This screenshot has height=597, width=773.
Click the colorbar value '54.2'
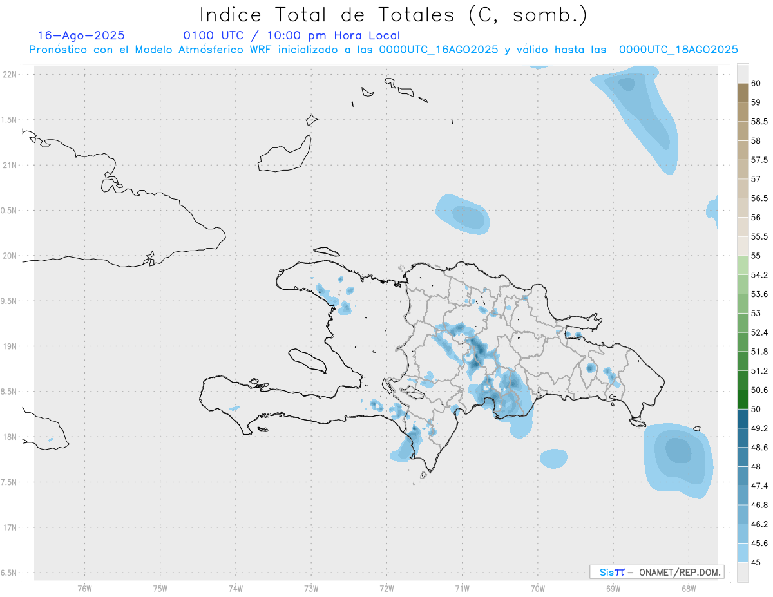tap(759, 275)
